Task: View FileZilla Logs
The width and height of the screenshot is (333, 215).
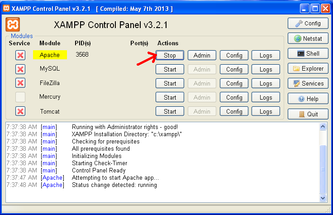Action: coord(266,83)
